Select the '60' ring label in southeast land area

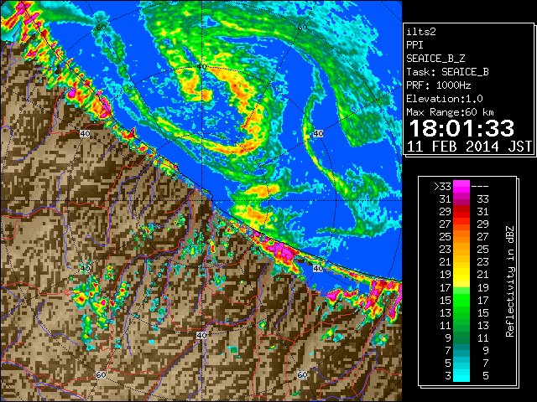click(x=302, y=375)
